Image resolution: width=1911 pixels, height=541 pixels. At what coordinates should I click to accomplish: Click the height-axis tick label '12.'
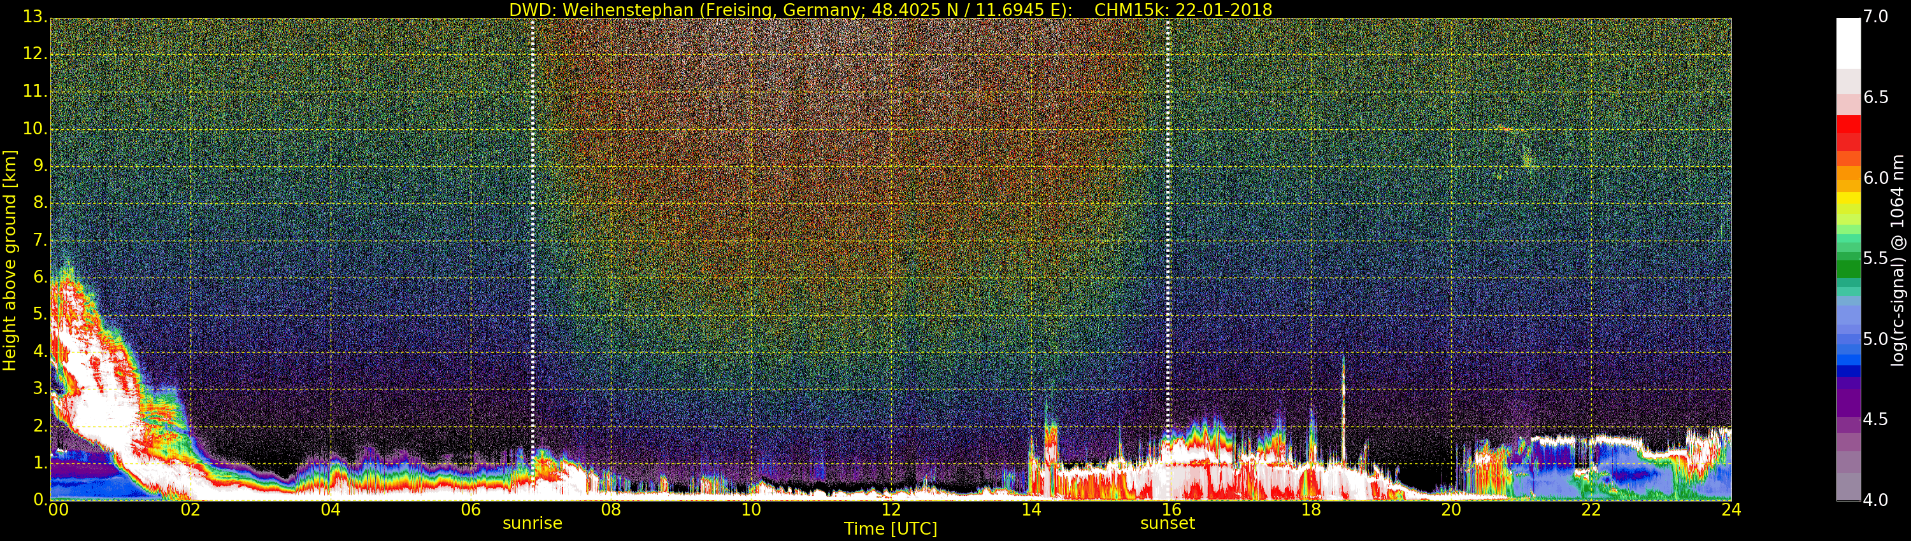coord(35,53)
